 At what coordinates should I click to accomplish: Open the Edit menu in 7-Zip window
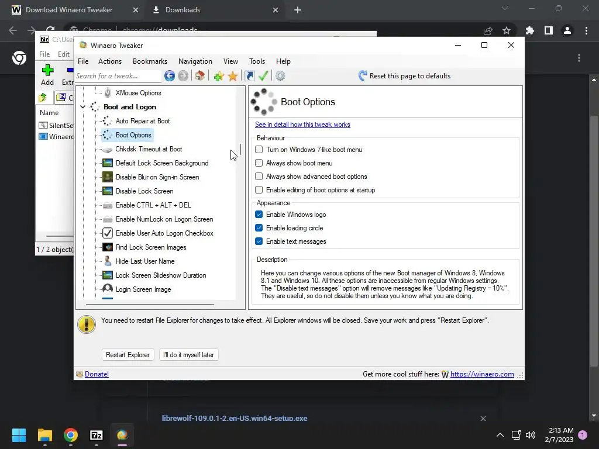coord(63,54)
